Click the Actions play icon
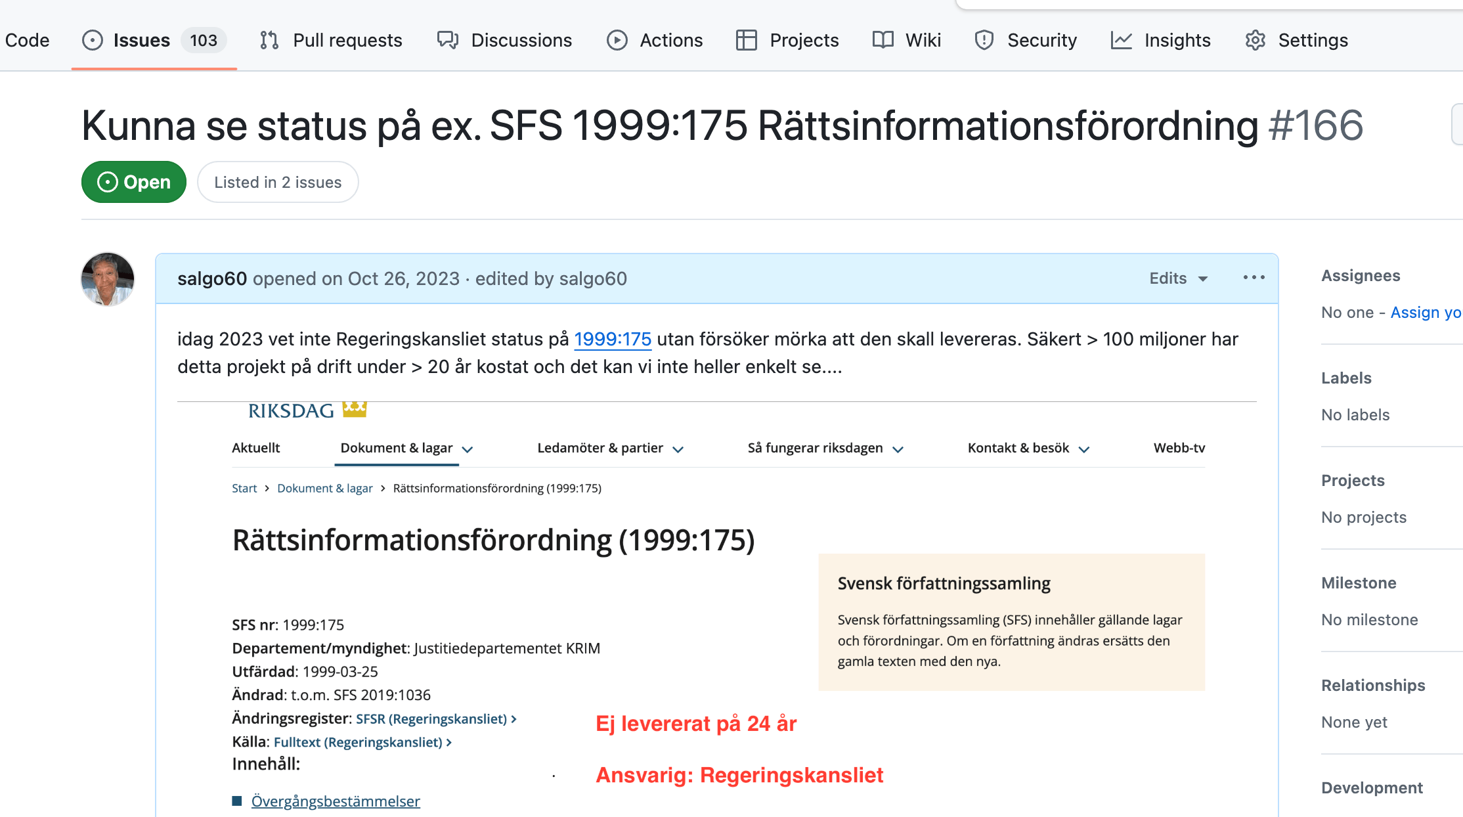The height and width of the screenshot is (817, 1463). pyautogui.click(x=617, y=41)
